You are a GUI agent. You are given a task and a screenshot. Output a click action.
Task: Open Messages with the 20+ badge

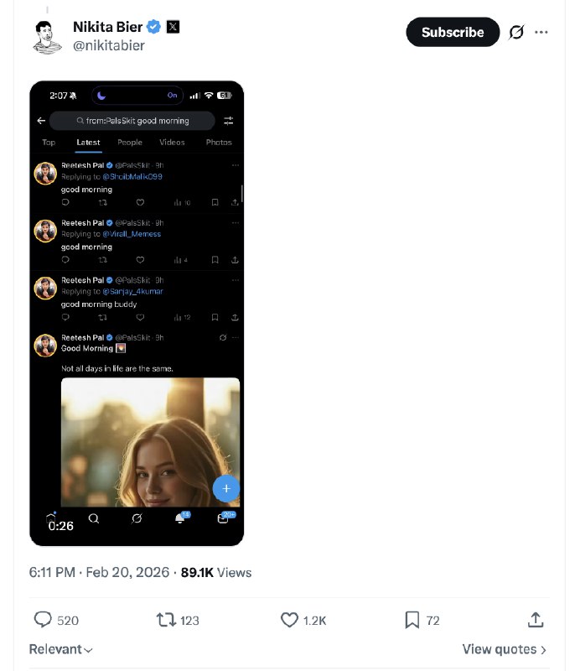pos(222,518)
